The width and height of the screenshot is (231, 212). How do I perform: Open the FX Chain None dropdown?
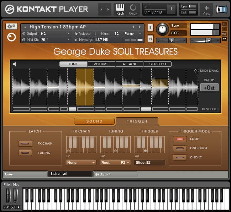[x=81, y=163]
